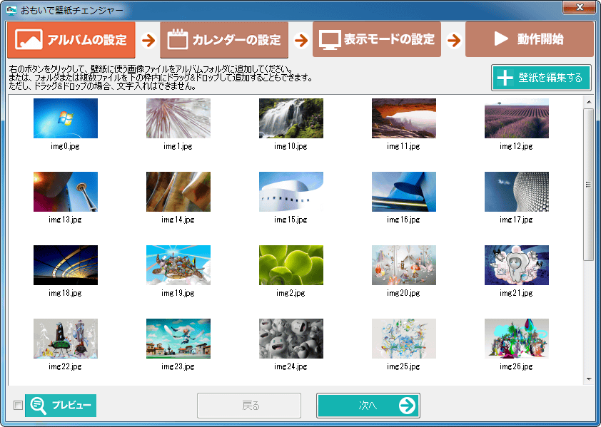The image size is (601, 427).
Task: Toggle the checkbox beside プレビュー
Action: (18, 405)
